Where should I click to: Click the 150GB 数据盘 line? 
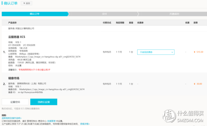point(32,62)
